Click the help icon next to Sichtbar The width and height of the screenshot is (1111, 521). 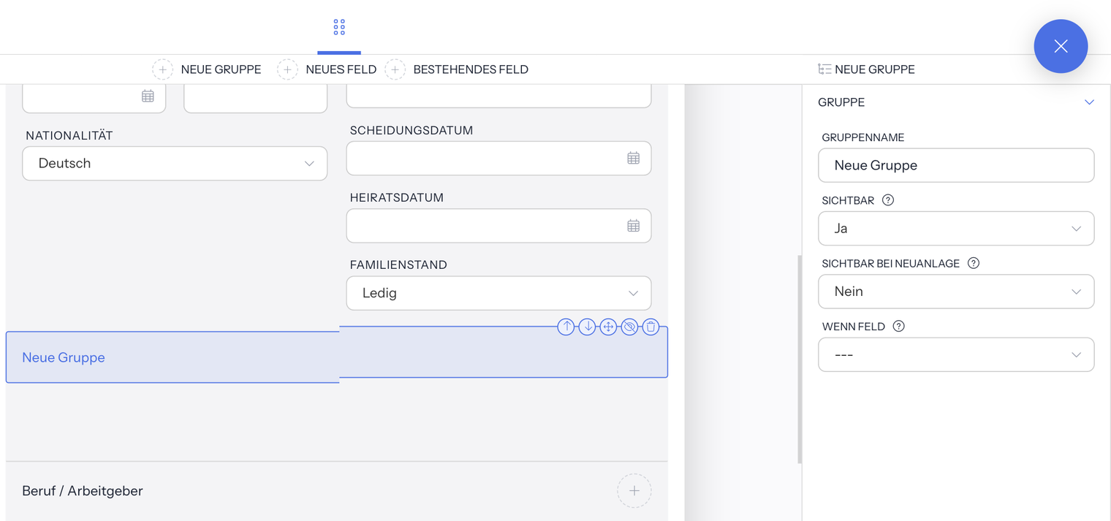point(888,200)
